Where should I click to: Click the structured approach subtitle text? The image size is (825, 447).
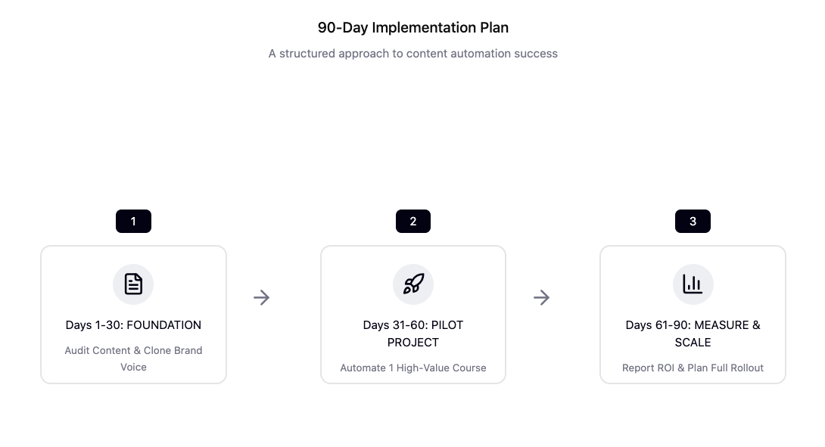[413, 54]
